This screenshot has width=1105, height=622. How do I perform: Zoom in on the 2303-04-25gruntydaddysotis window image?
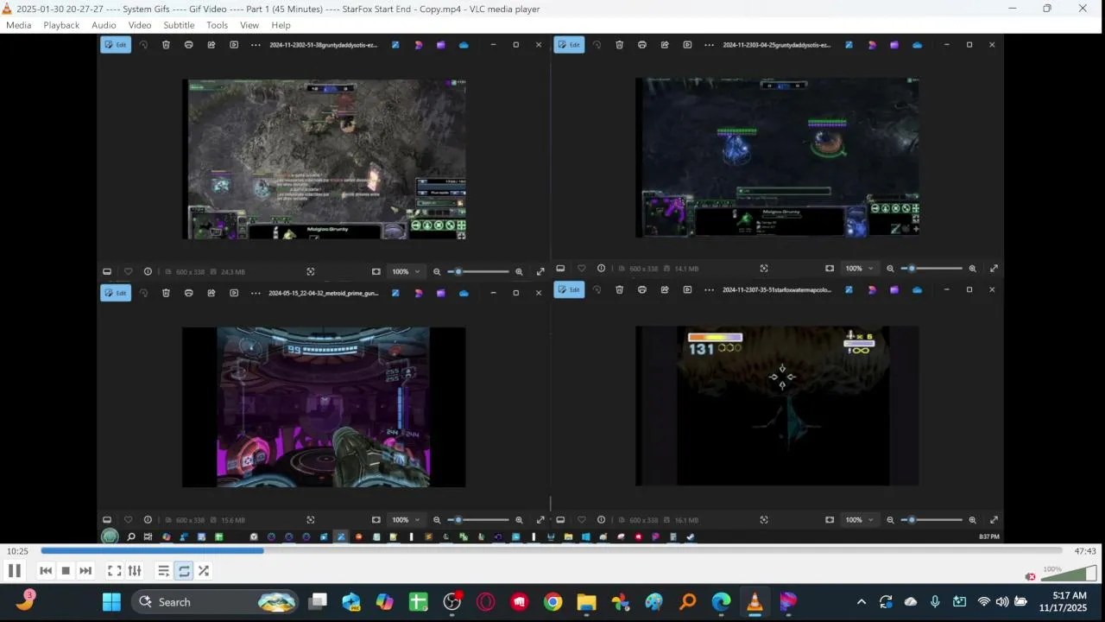(x=972, y=269)
